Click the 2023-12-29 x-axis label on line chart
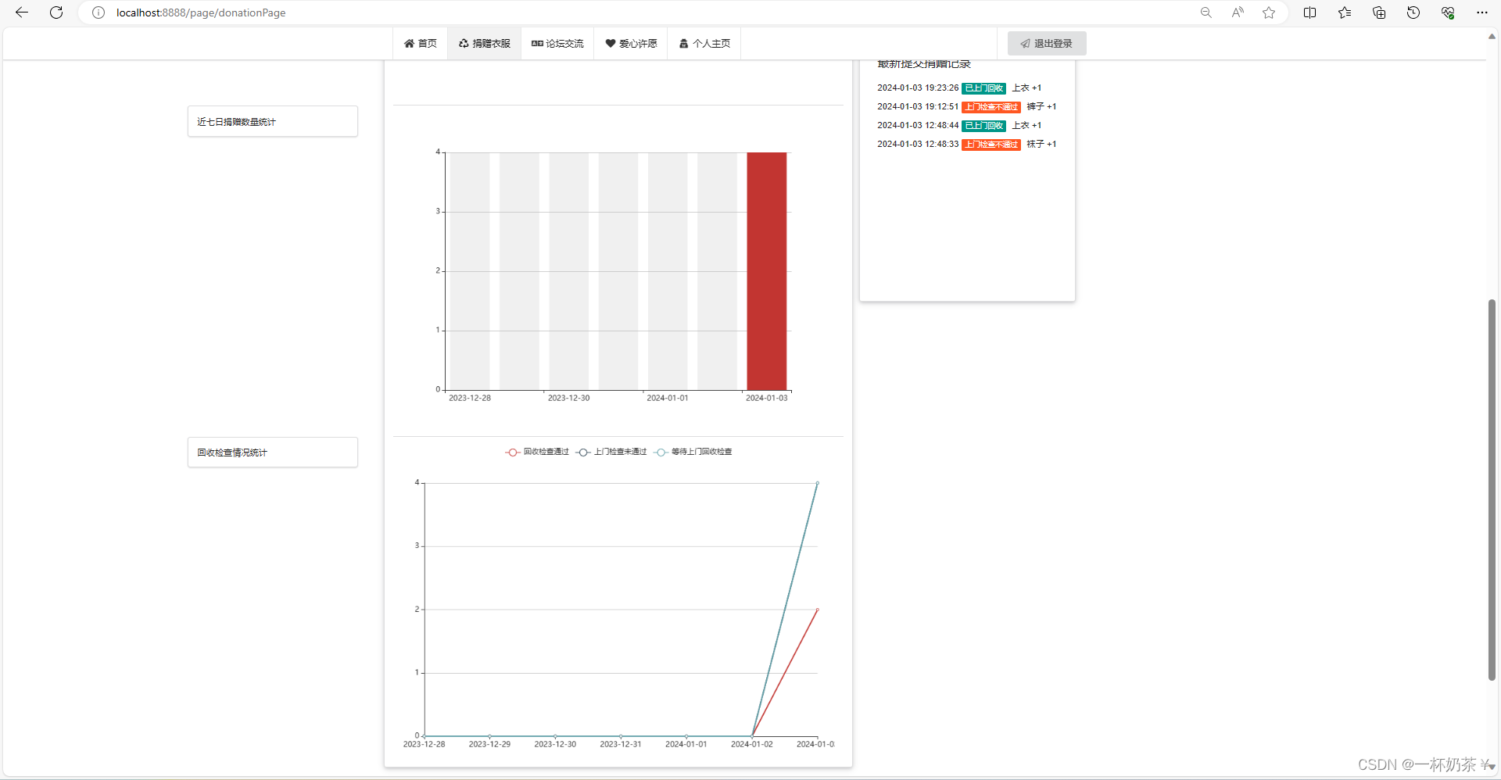This screenshot has height=780, width=1501. (x=489, y=745)
